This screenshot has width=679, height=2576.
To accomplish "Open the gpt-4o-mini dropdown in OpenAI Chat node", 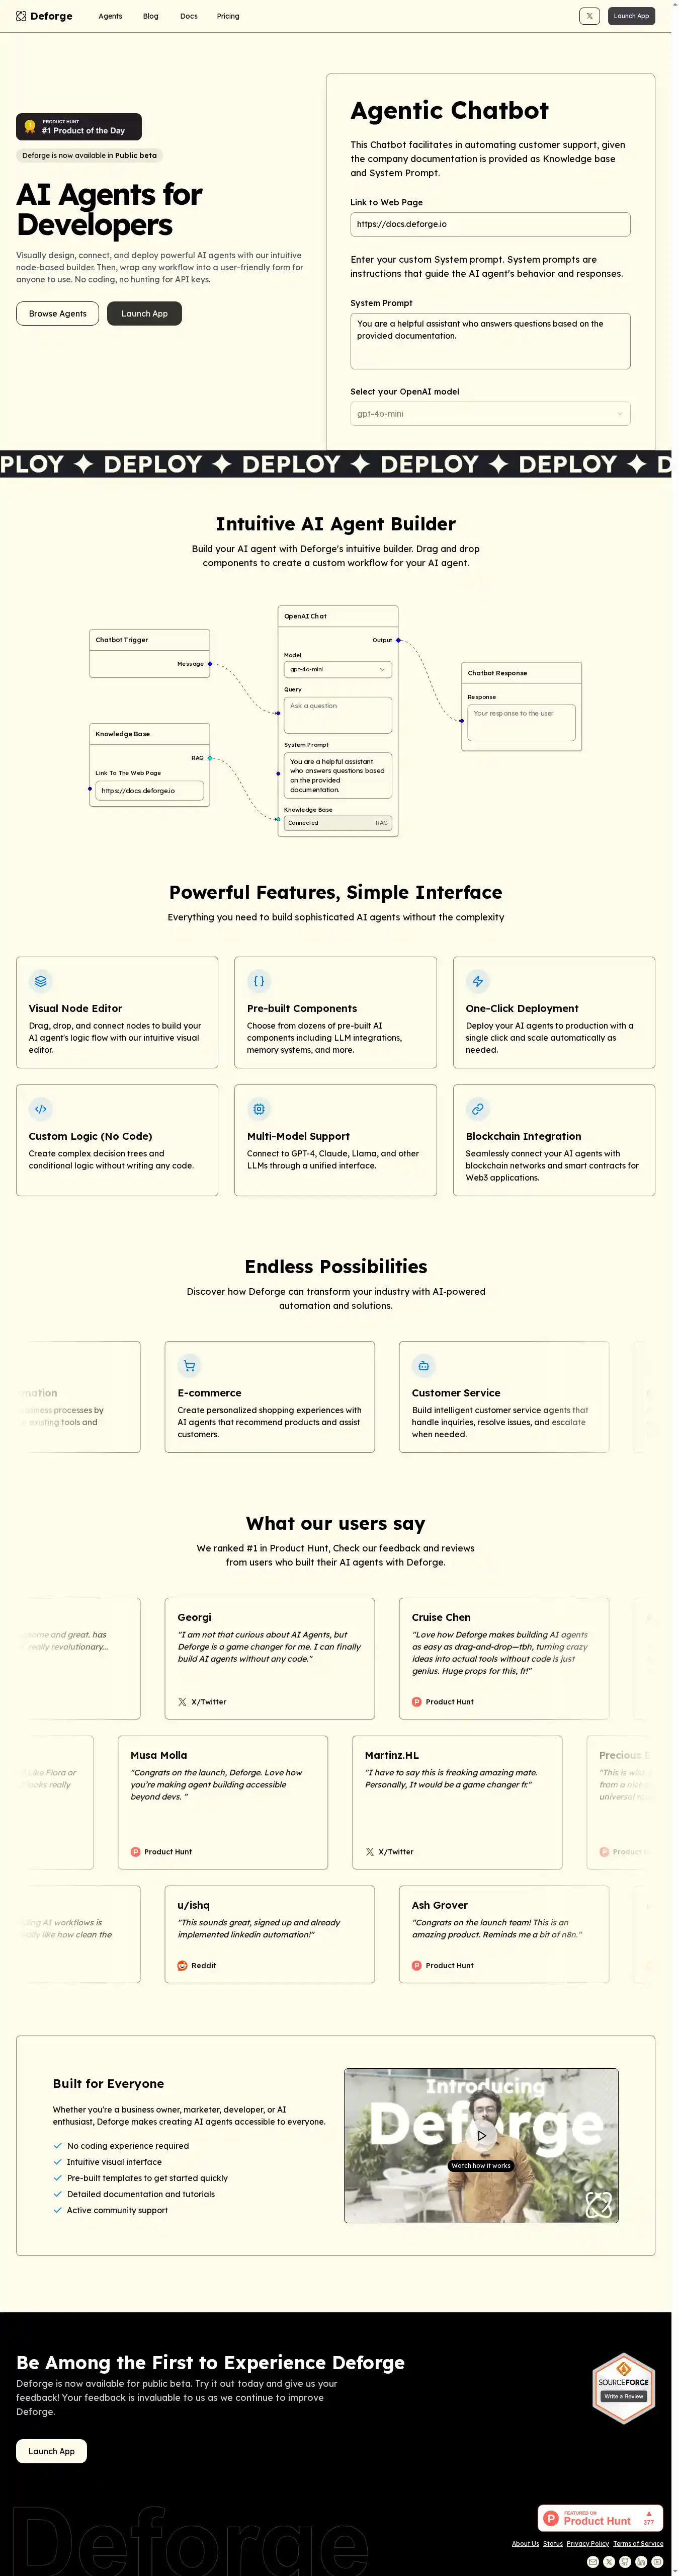I will coord(337,669).
